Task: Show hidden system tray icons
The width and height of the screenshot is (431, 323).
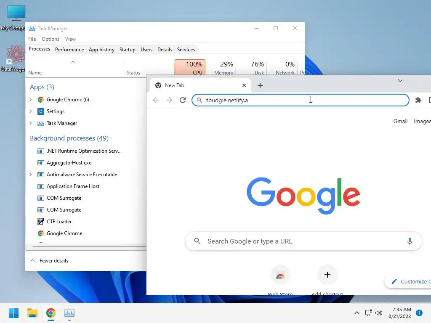Action: coord(357,313)
